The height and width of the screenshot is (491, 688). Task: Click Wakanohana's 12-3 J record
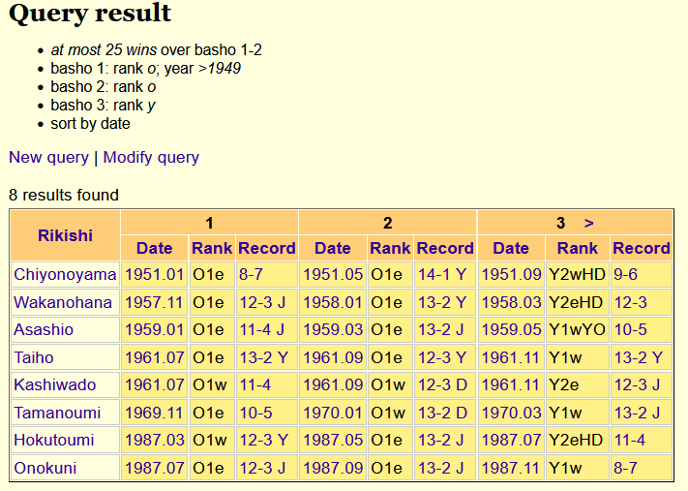click(262, 302)
